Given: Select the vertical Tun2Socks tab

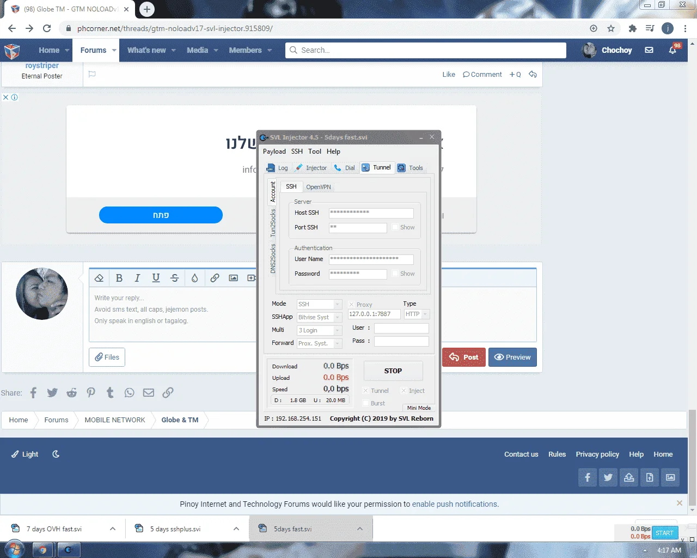Looking at the screenshot, I should pyautogui.click(x=273, y=223).
